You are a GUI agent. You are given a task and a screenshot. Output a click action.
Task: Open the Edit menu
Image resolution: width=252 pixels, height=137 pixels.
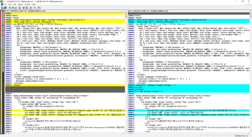15,4
